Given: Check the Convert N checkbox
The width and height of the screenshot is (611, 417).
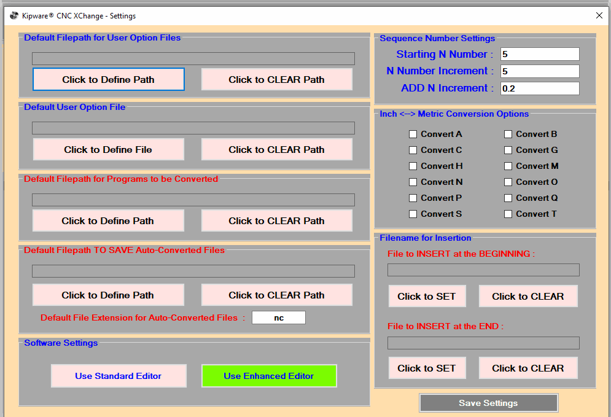Looking at the screenshot, I should pyautogui.click(x=413, y=182).
